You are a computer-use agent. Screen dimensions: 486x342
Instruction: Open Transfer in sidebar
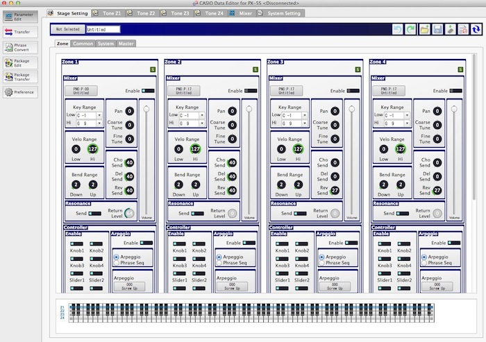point(20,32)
